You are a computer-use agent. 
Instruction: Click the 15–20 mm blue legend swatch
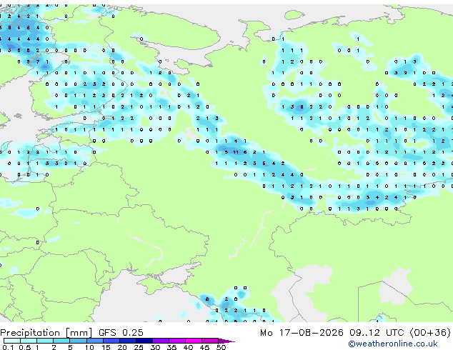[x=111, y=341]
